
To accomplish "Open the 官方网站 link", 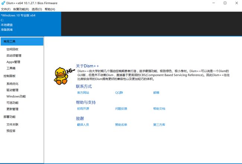I will [x=83, y=93].
